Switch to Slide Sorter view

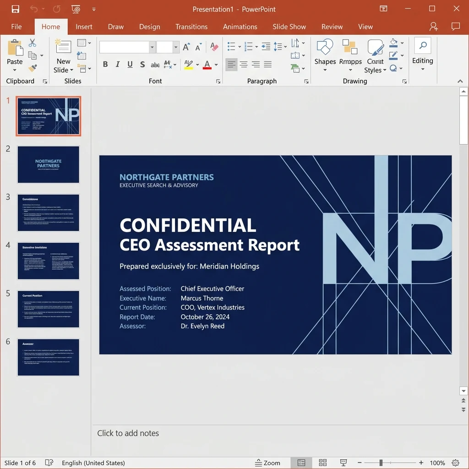point(323,463)
